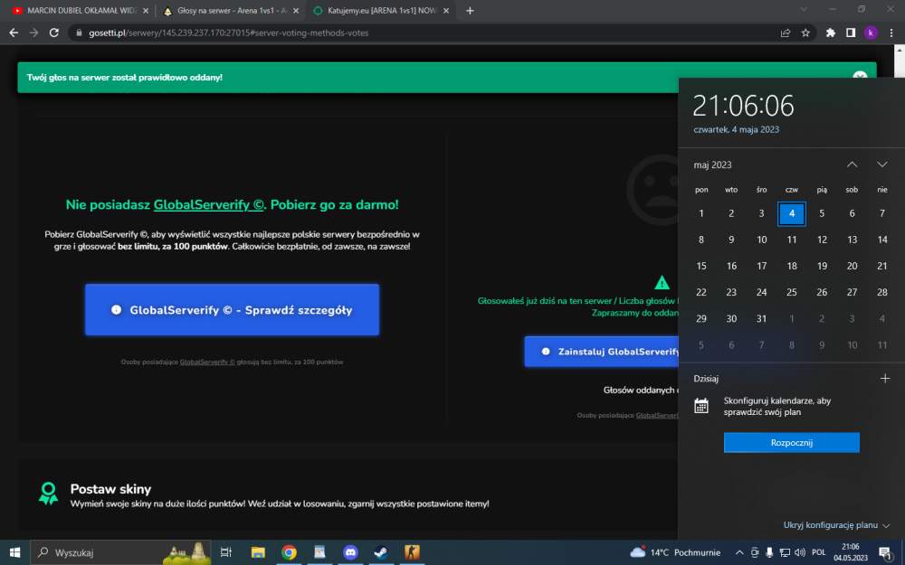Click the Wyszukaj taskbar search box
Viewport: 905px width, 565px height.
(x=120, y=552)
